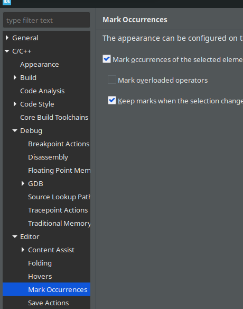The width and height of the screenshot is (243, 309).
Task: Click the type filter text field
Action: click(46, 20)
